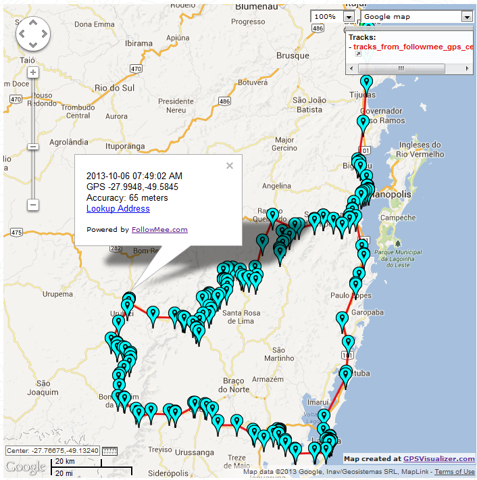
Task: Click the Google logo at bottom left
Action: point(26,466)
